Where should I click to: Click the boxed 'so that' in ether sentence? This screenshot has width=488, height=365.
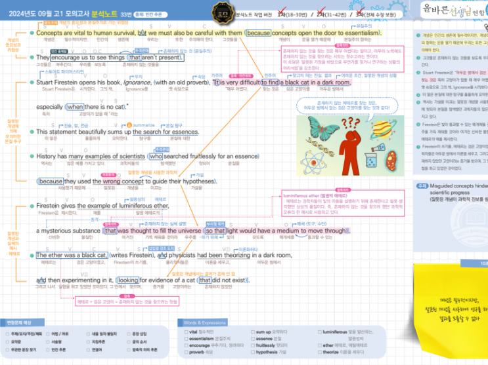click(215, 231)
